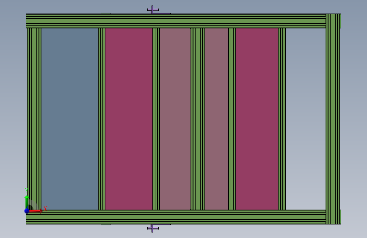Select the right magenta panel
367x238 pixels.
[x=257, y=119]
